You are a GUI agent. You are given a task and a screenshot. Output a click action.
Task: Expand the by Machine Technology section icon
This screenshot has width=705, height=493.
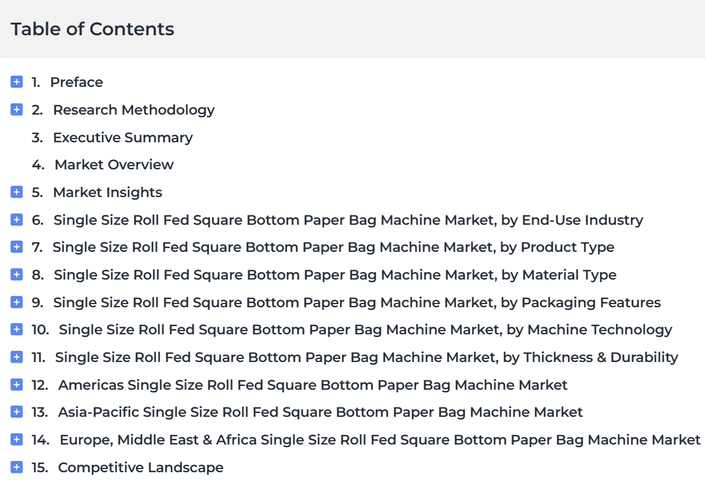pyautogui.click(x=16, y=329)
